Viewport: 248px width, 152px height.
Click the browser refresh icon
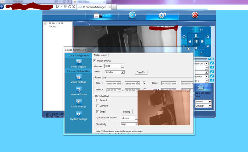coord(69,7)
